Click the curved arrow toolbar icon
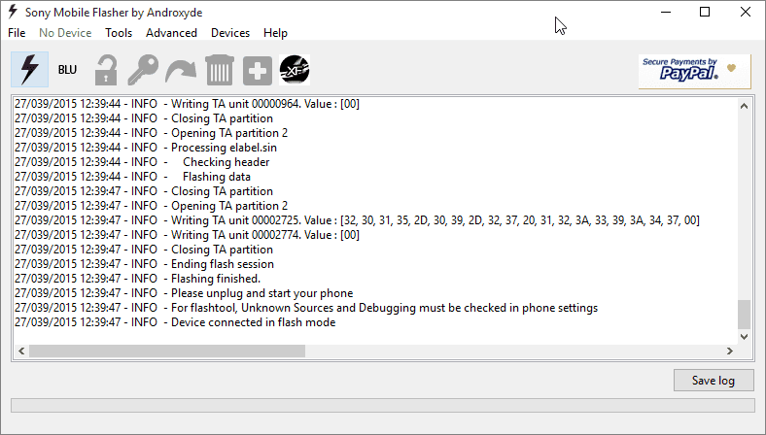Image resolution: width=766 pixels, height=435 pixels. (181, 71)
